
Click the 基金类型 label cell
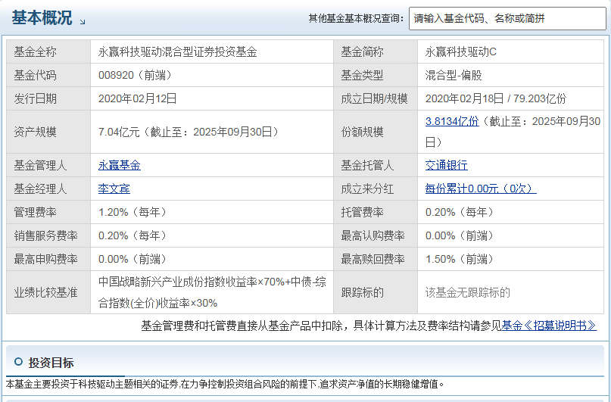click(376, 75)
